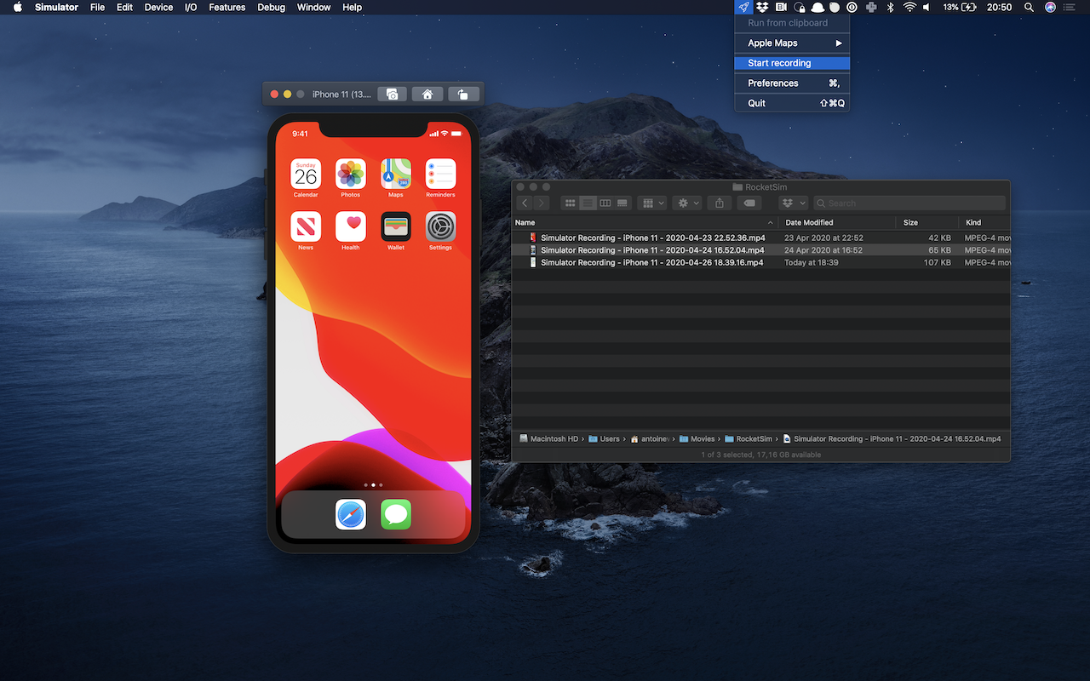Click the Bluetooth status icon
1090x681 pixels.
pos(890,7)
